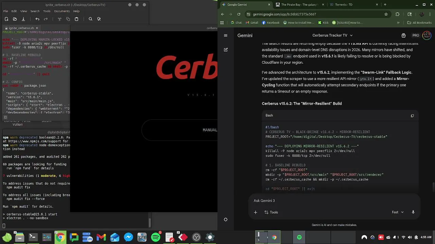The width and height of the screenshot is (435, 244).
Task: Start a new Gemini chat
Action: 226,49
